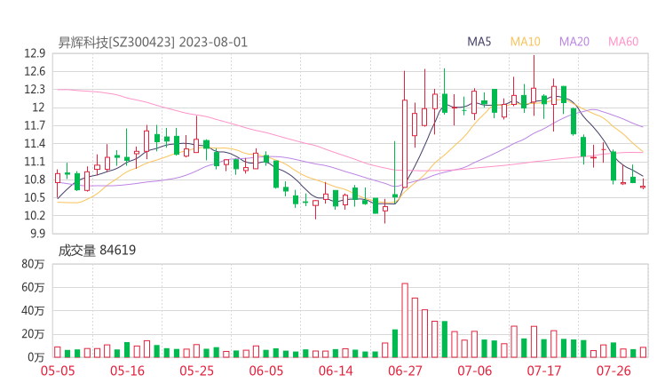Click the 80万 volume axis label
Screen dimensions: 657x391
[x=33, y=264]
